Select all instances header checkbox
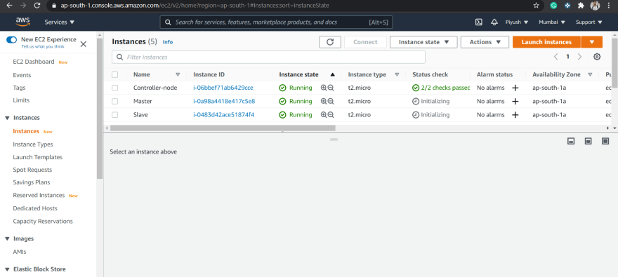 tap(114, 74)
